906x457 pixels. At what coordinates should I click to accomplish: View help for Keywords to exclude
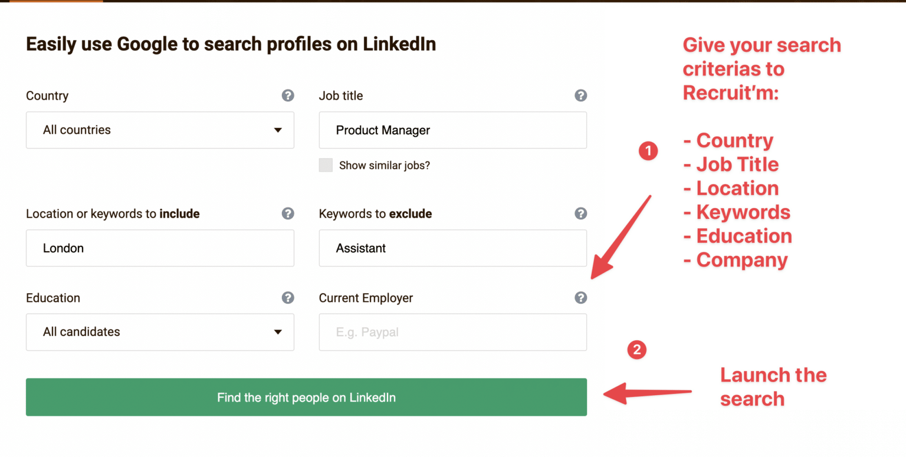pyautogui.click(x=581, y=213)
